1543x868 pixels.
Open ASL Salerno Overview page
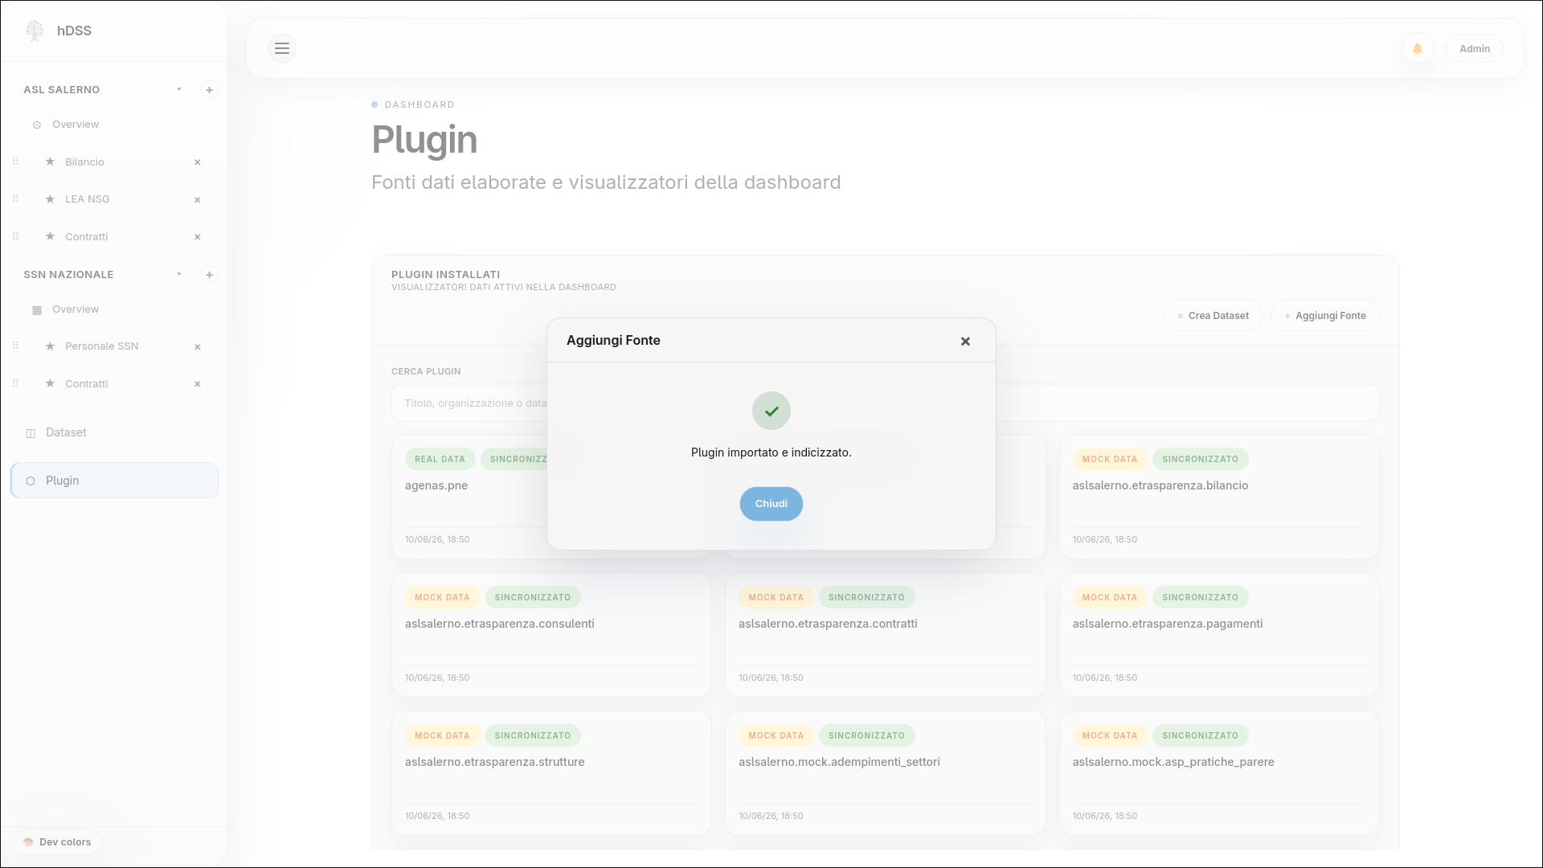[76, 125]
